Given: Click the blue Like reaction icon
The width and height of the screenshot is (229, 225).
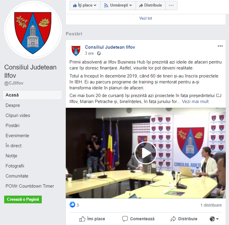Looking at the screenshot, I should click(73, 205).
